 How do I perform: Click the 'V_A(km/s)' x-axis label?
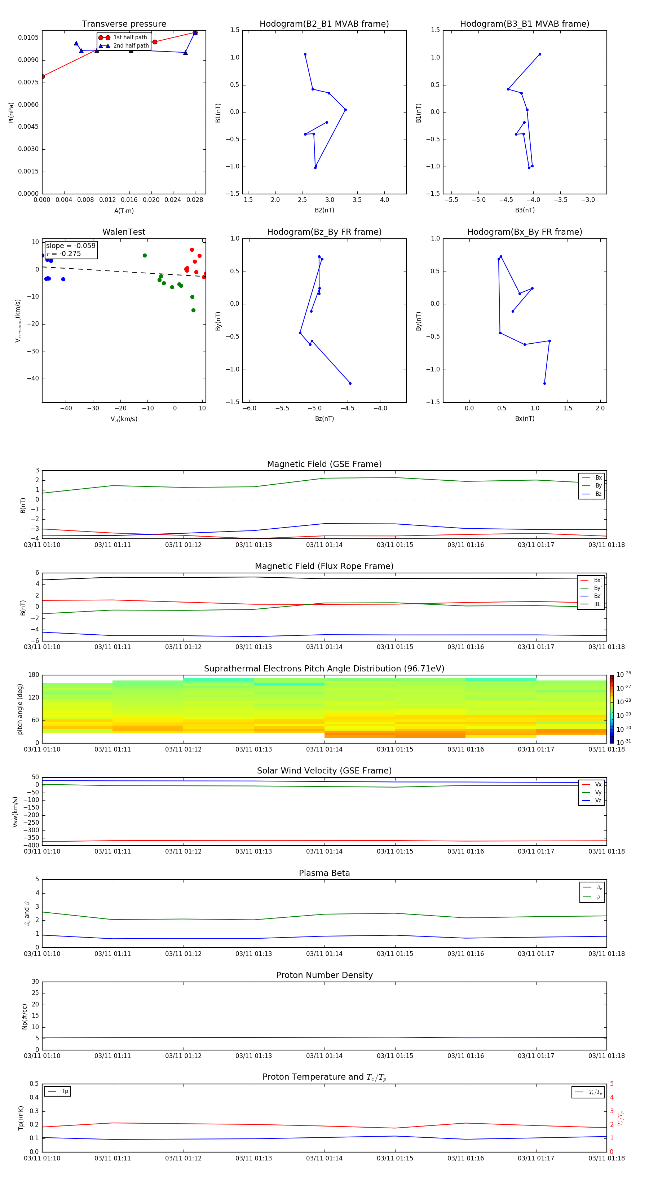(x=124, y=419)
